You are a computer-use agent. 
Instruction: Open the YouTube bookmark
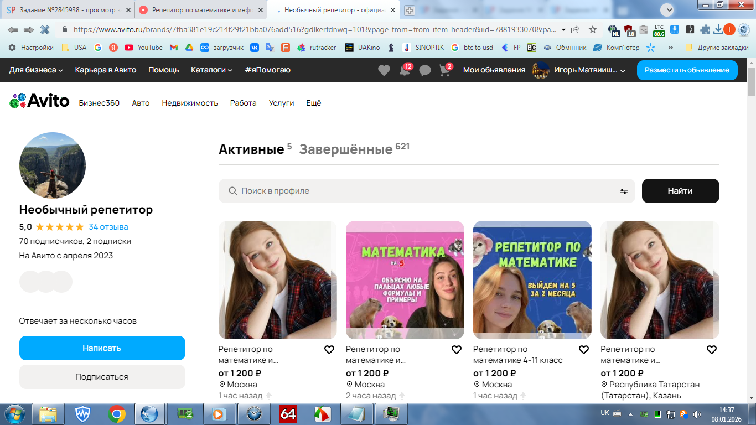tap(143, 48)
